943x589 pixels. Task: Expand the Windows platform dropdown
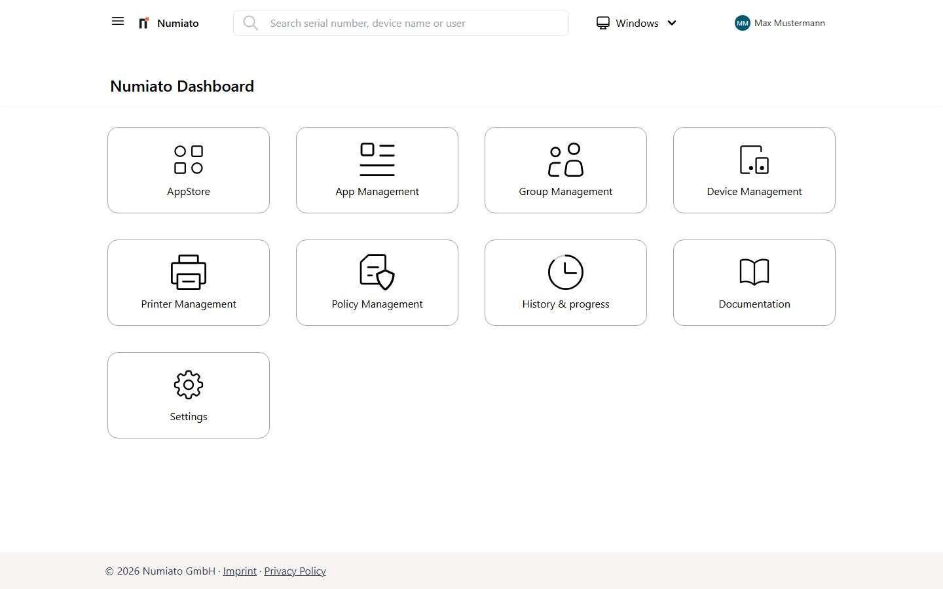672,23
